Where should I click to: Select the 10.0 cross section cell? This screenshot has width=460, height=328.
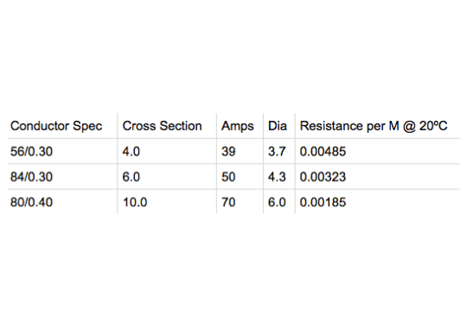[135, 202]
